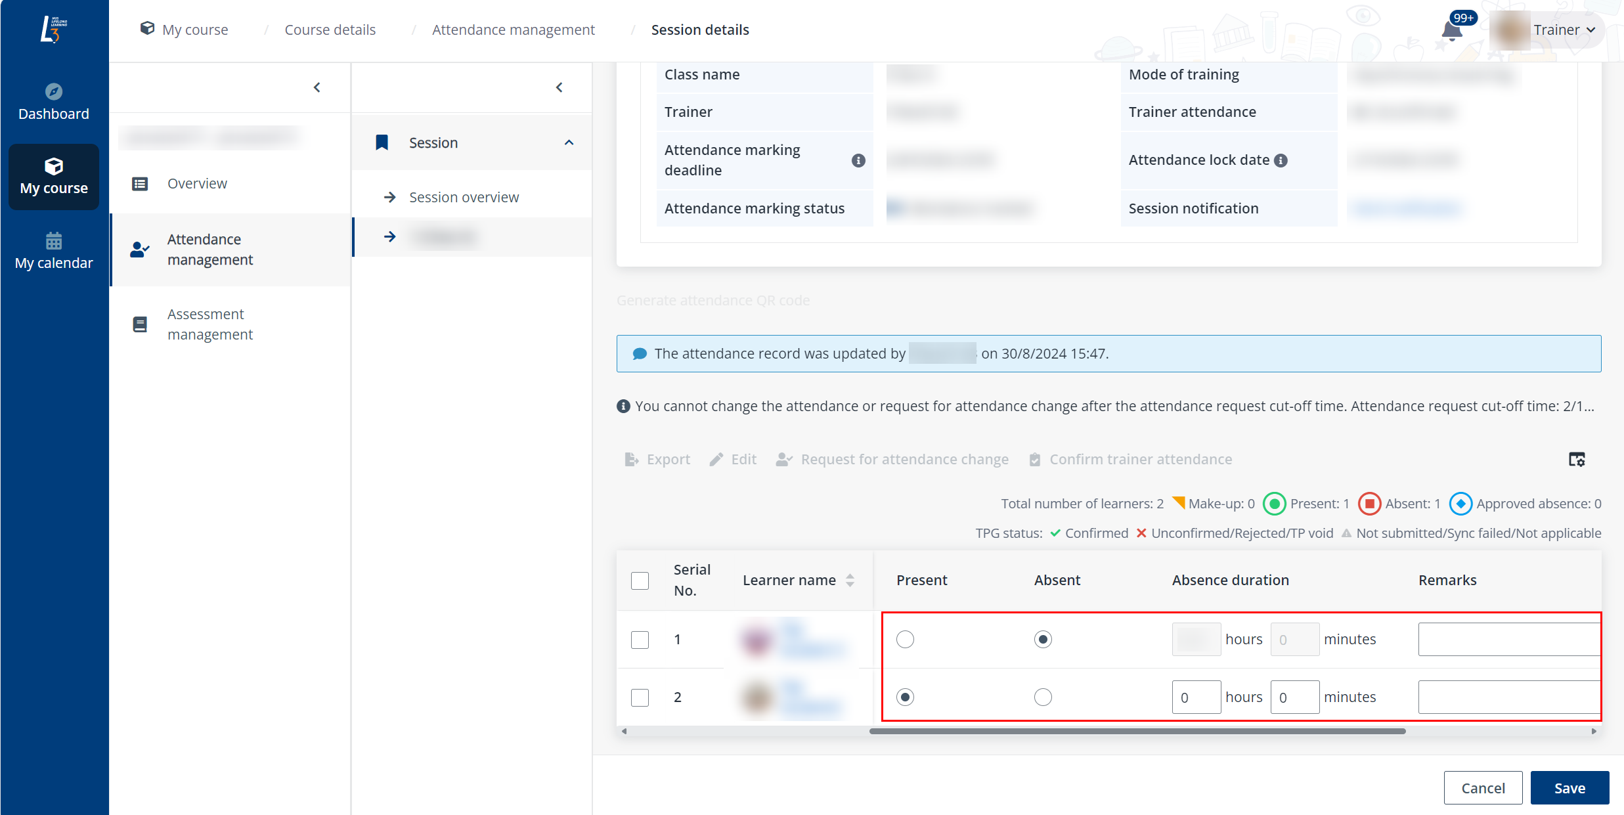Click the Remarks field for learner 2

[1509, 697]
